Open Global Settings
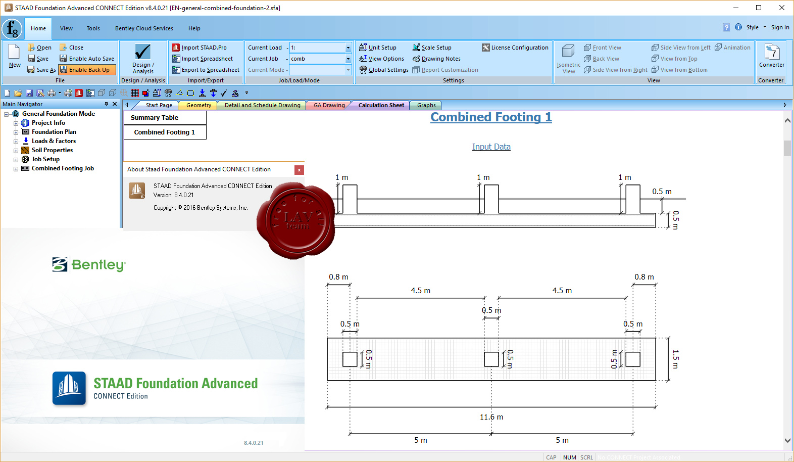Screen dimensions: 794x462 (384, 70)
